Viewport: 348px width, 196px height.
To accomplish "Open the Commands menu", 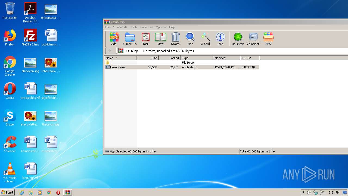I will pos(120,27).
